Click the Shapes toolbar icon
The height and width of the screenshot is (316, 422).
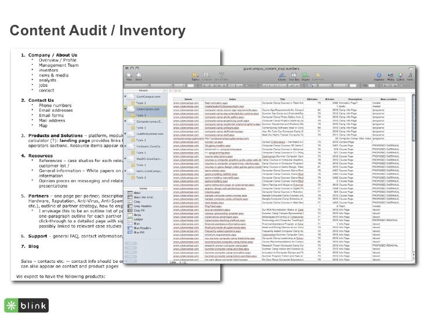coord(305,76)
